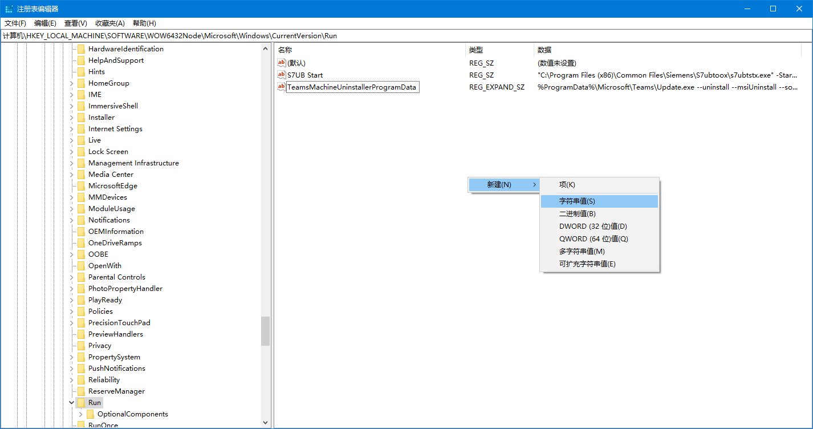Click the Registry Editor app icon in title bar

tap(9, 9)
